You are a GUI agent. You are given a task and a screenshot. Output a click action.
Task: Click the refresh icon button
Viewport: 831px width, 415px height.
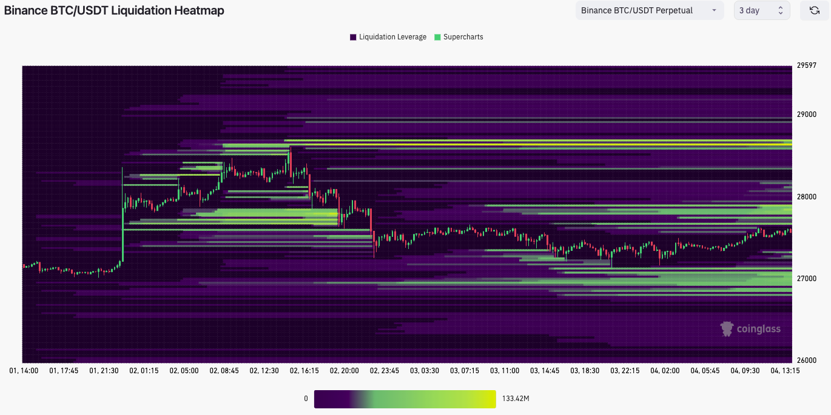tap(814, 10)
